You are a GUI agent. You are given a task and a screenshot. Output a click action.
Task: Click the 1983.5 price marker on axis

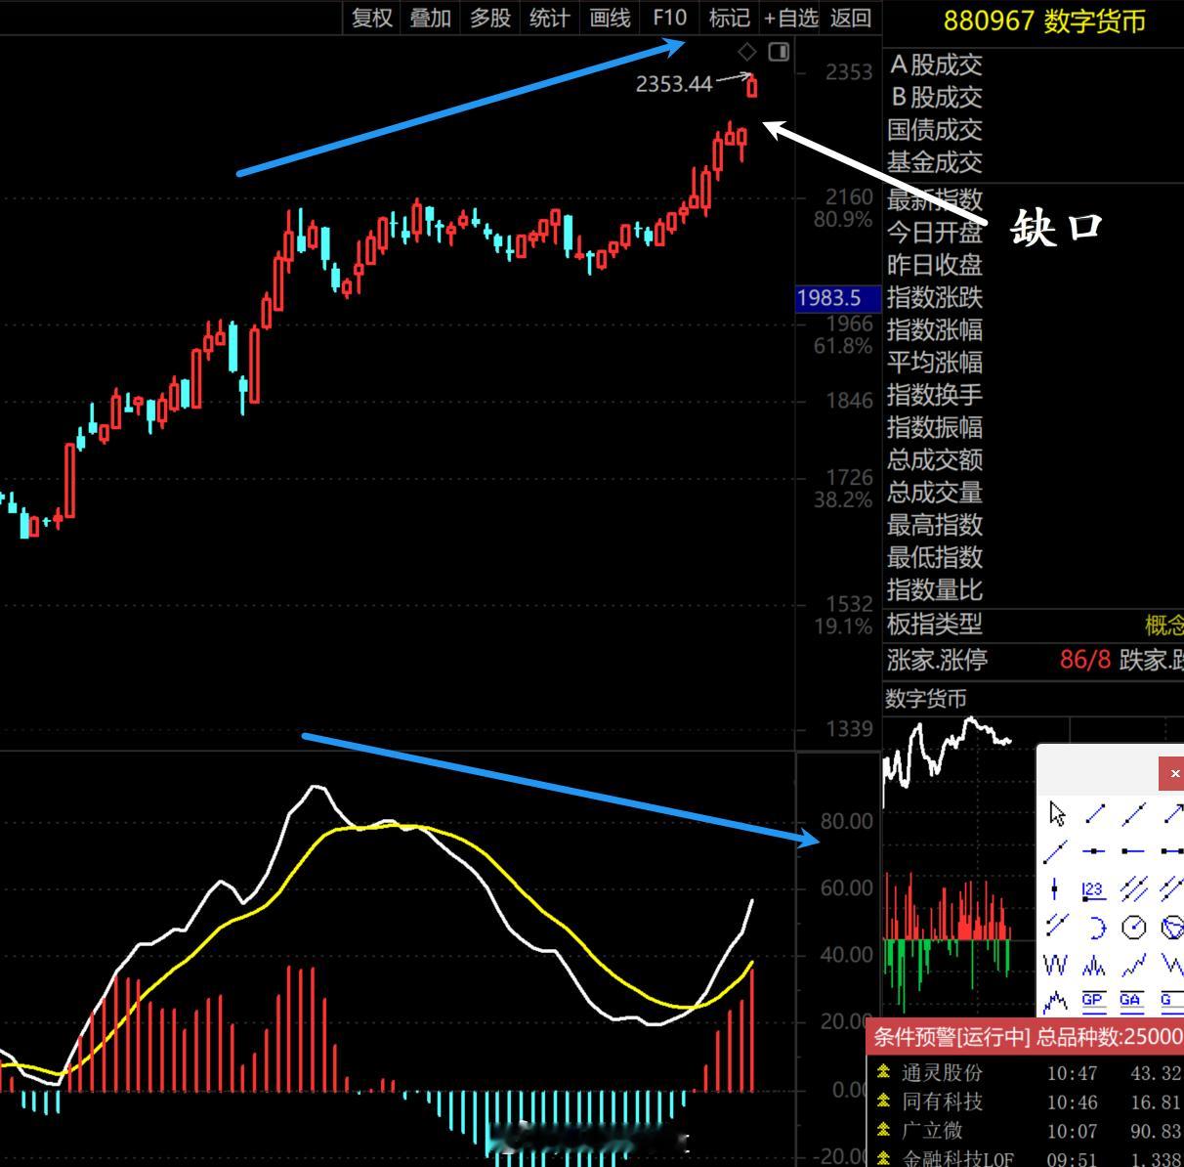click(x=838, y=298)
